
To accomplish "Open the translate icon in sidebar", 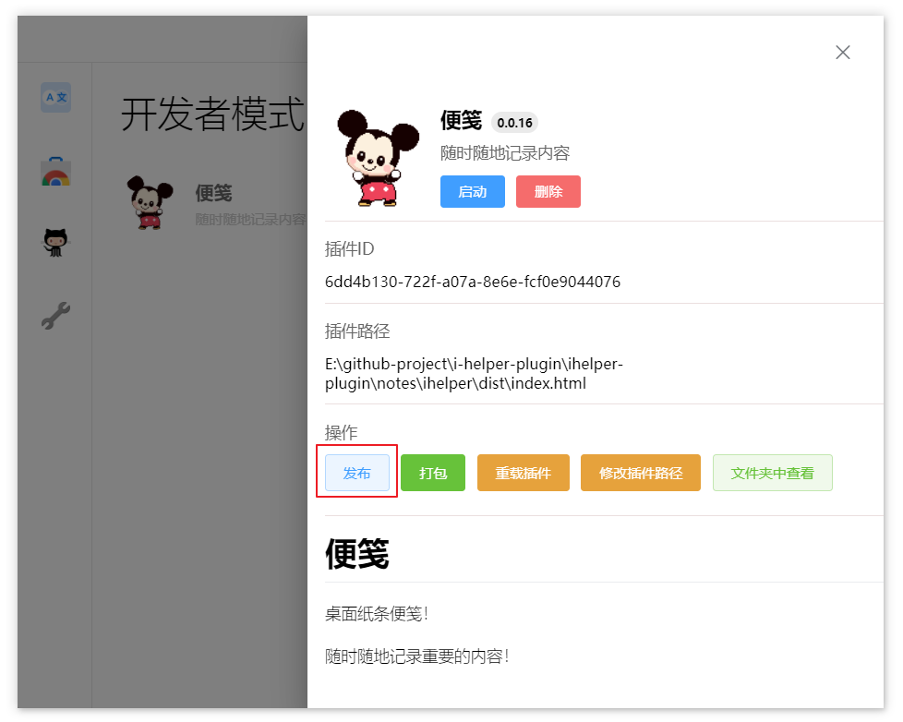I will click(x=56, y=97).
